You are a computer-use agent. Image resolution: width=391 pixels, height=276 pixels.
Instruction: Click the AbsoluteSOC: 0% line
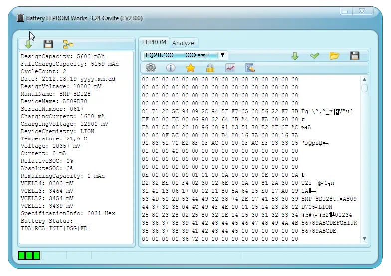click(47, 168)
